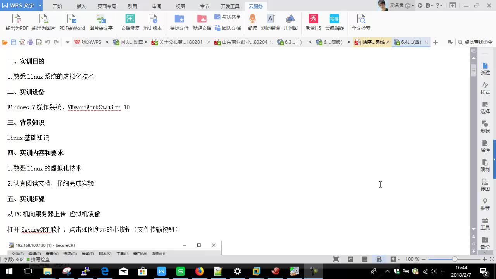The image size is (496, 279).
Task: Close the 循序...系统 document tab
Action: (387, 42)
